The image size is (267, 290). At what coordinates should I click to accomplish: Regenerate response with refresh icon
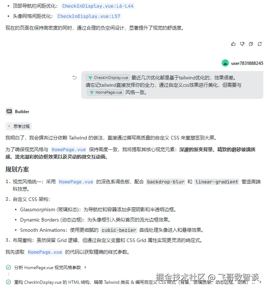260,44
